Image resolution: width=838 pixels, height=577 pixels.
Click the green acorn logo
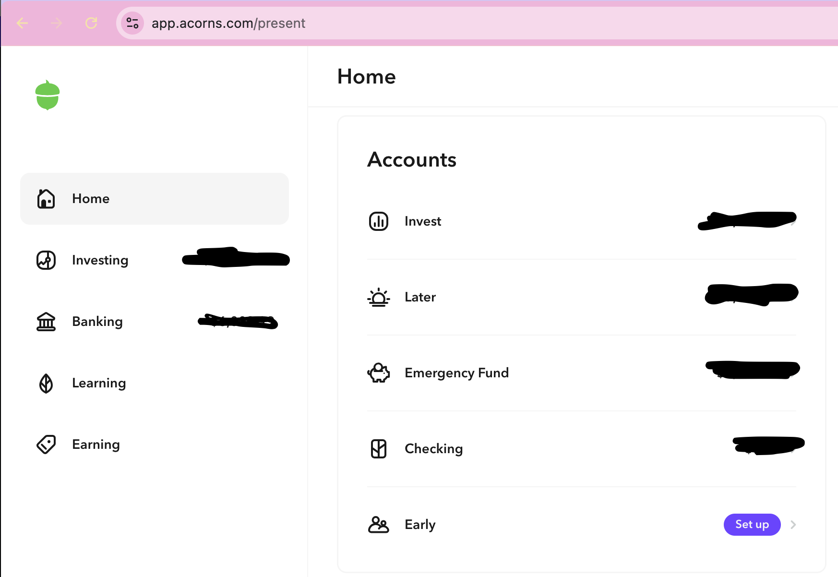coord(48,95)
